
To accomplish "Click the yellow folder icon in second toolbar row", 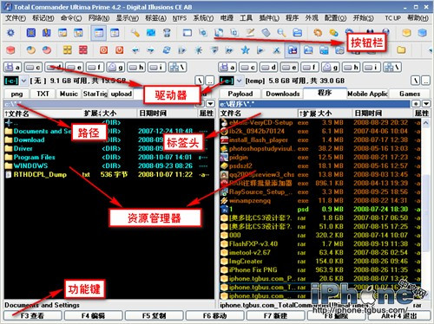I will pos(401,50).
